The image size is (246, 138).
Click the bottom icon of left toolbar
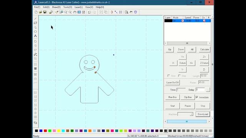(35, 123)
